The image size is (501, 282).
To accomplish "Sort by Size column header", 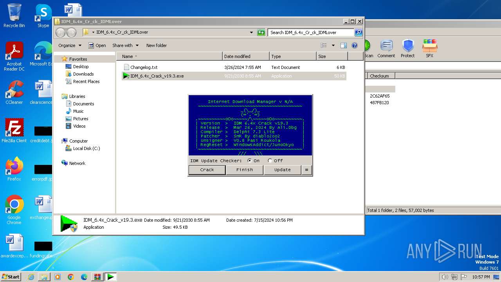I will pos(332,56).
